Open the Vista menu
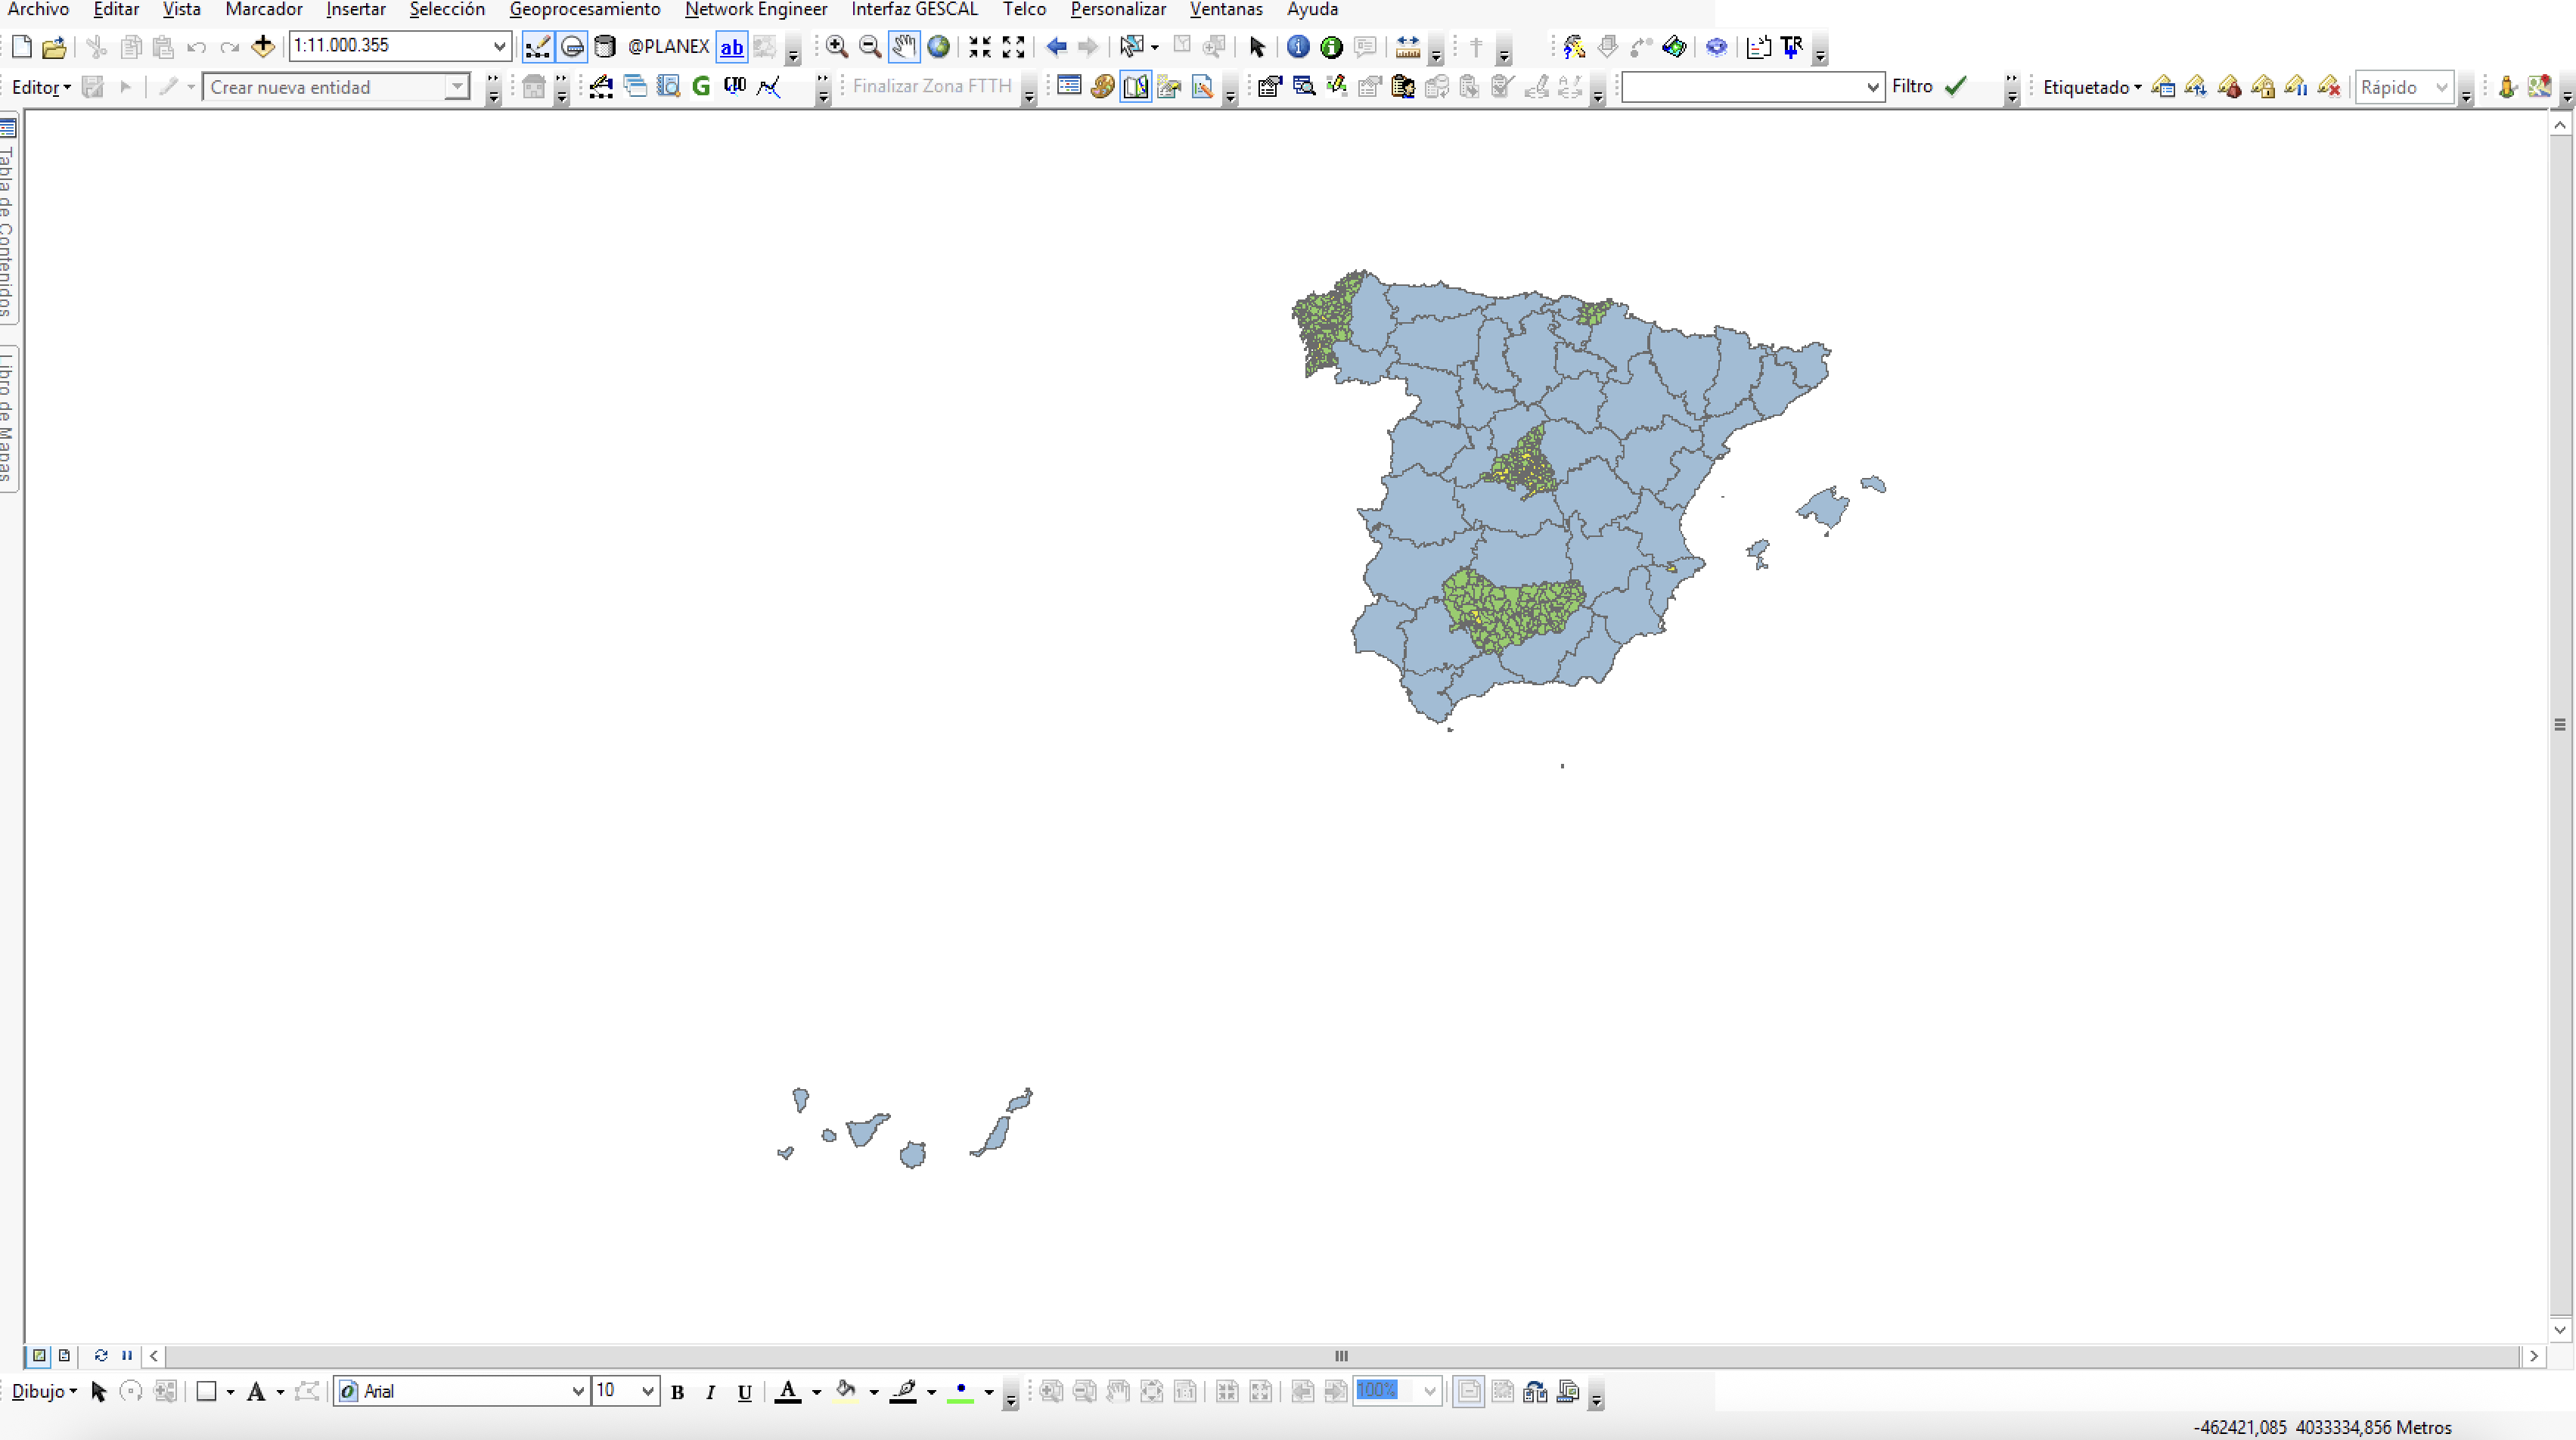This screenshot has height=1440, width=2576. (x=181, y=9)
